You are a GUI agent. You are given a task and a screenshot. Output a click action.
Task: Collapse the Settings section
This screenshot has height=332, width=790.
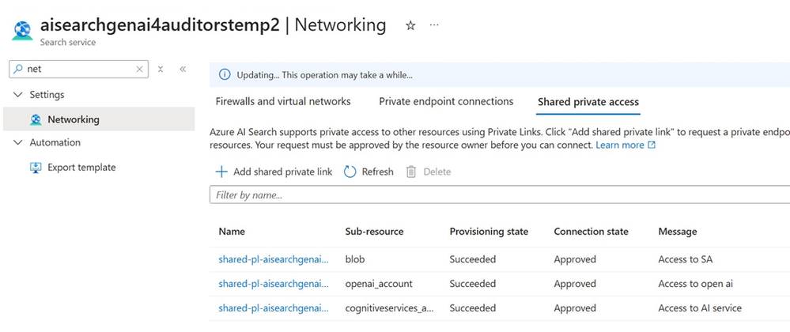18,95
